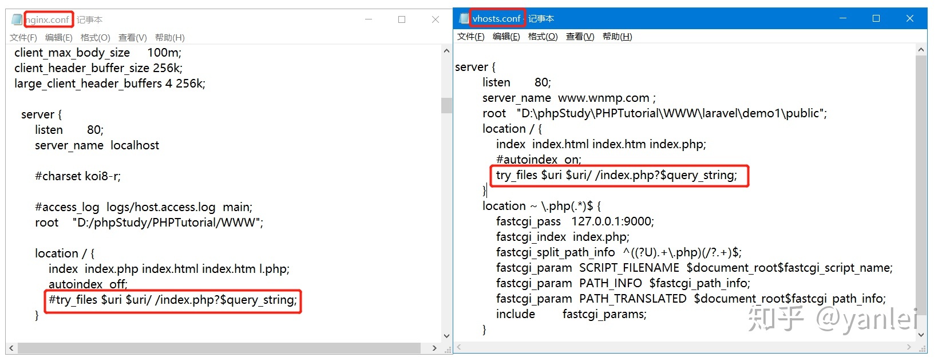Click the include fastcgi_params line
Image resolution: width=942 pixels, height=361 pixels.
571,314
